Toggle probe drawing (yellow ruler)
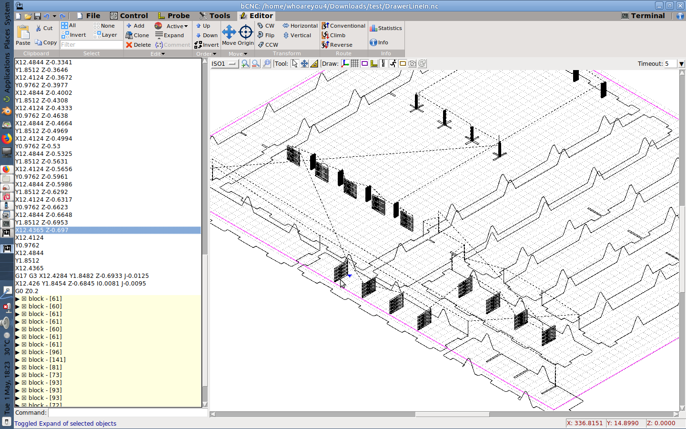The image size is (686, 429). tap(374, 63)
